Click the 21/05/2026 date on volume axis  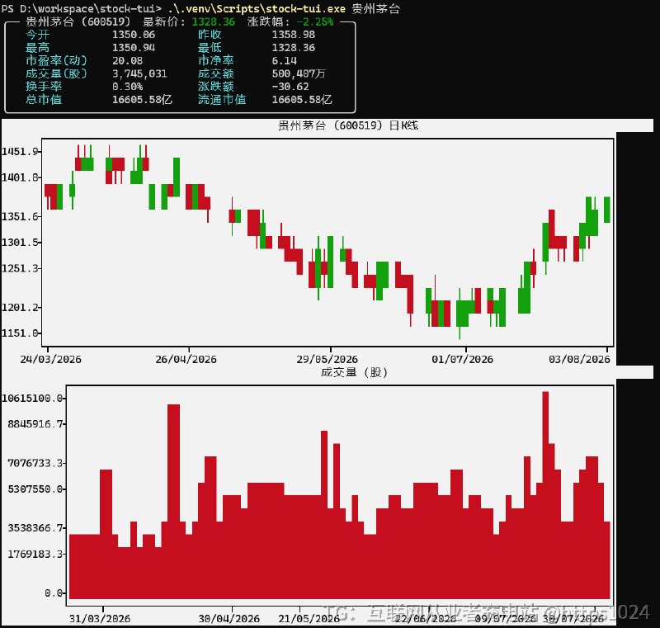[309, 619]
